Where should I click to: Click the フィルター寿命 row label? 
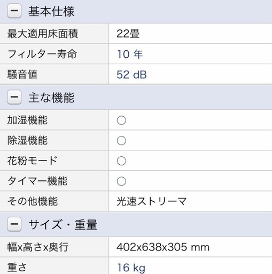point(42,54)
